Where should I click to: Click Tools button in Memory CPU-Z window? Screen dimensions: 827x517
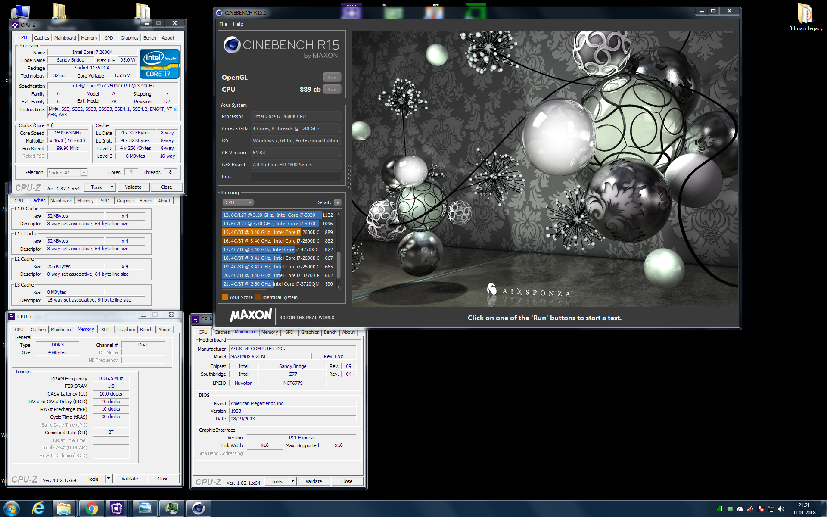tap(93, 479)
